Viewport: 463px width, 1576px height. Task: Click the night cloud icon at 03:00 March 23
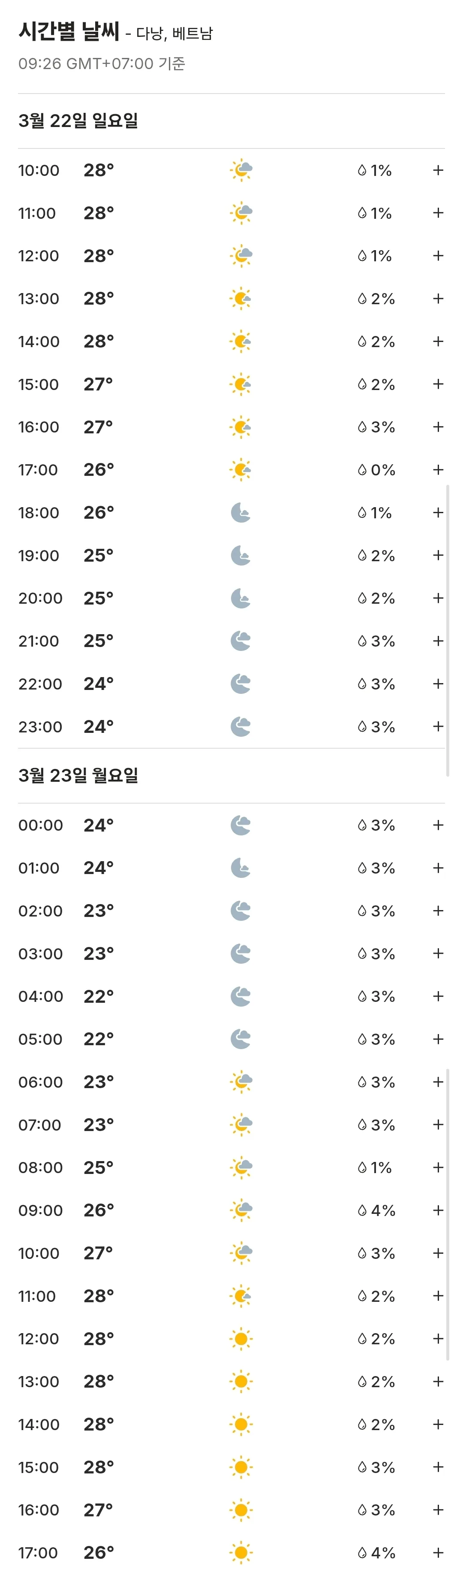pyautogui.click(x=241, y=954)
